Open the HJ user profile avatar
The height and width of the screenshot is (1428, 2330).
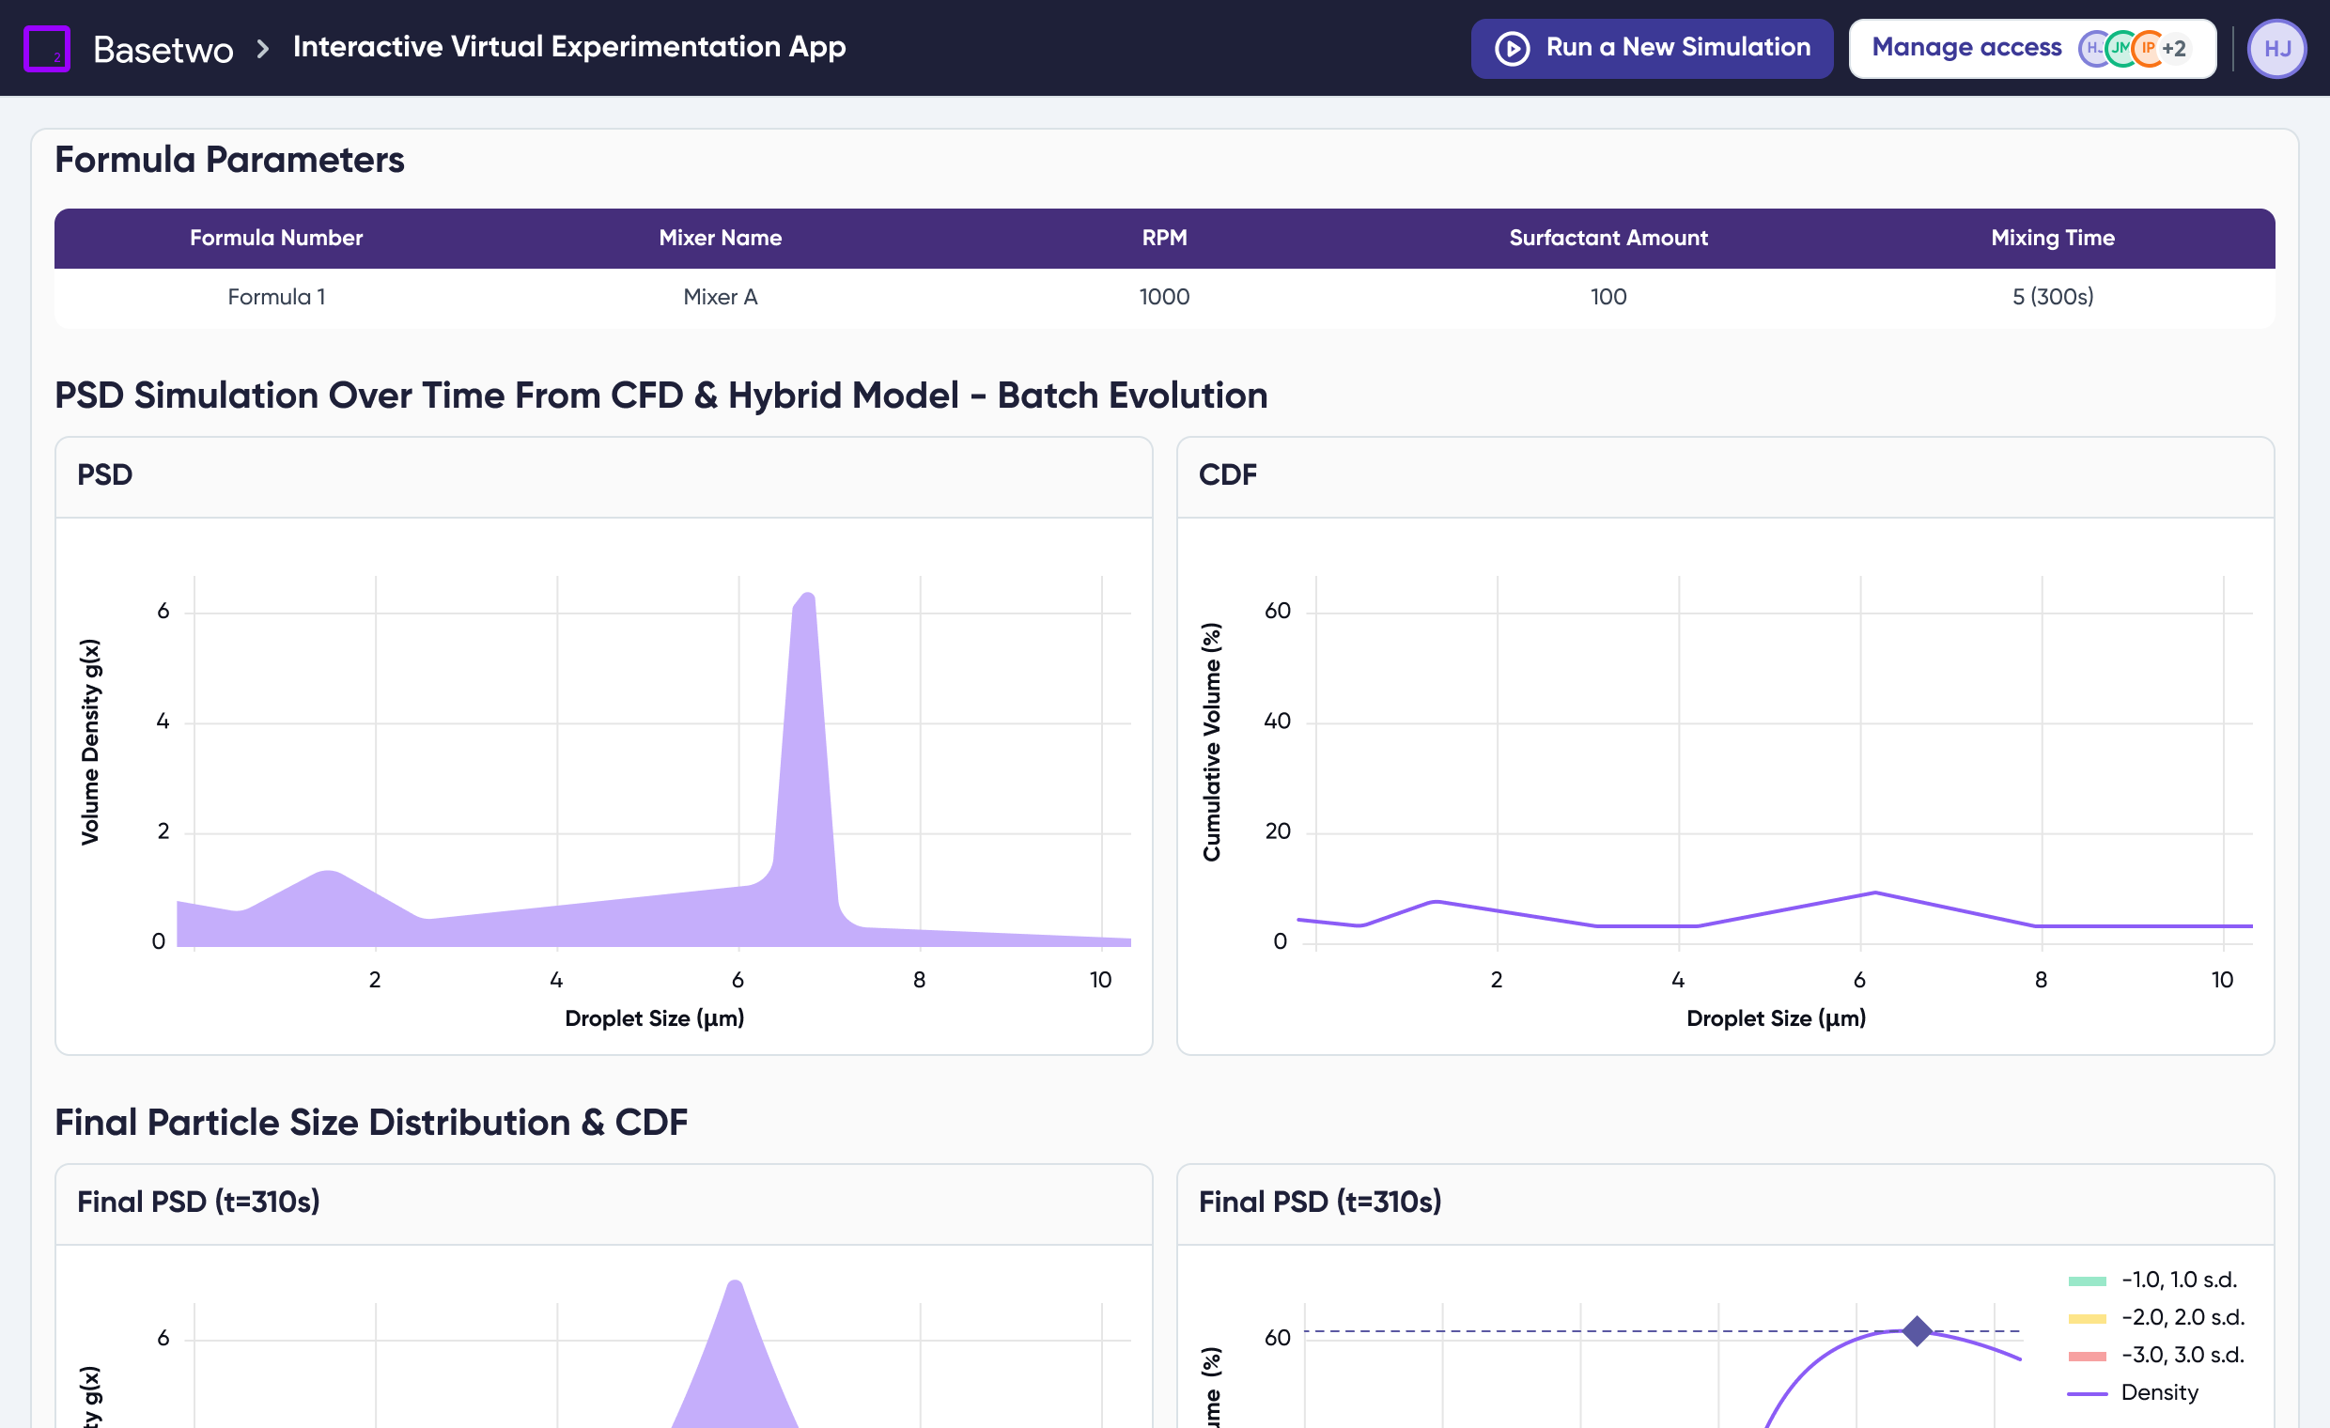point(2277,48)
